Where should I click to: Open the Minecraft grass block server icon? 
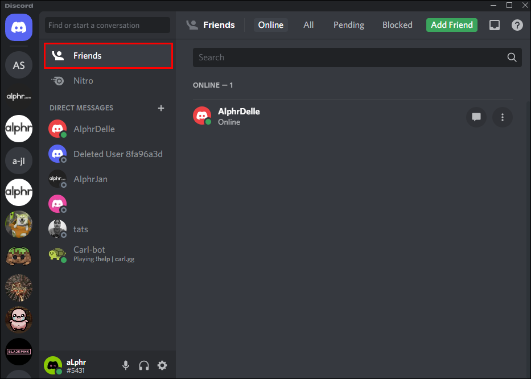(19, 256)
